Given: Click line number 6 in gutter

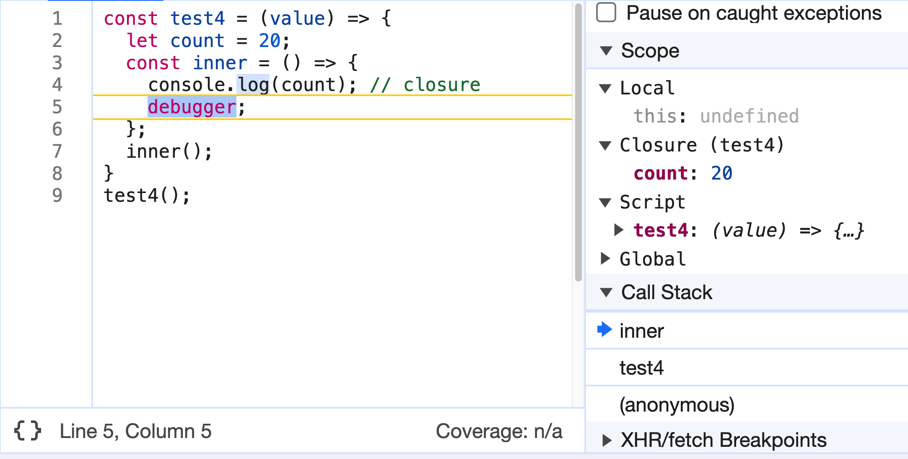Looking at the screenshot, I should click(57, 129).
